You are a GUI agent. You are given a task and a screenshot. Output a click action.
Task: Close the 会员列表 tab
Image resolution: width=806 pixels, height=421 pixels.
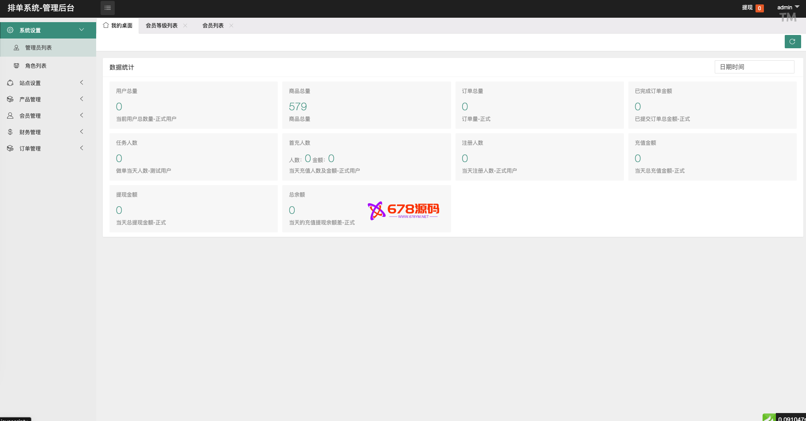pos(231,26)
